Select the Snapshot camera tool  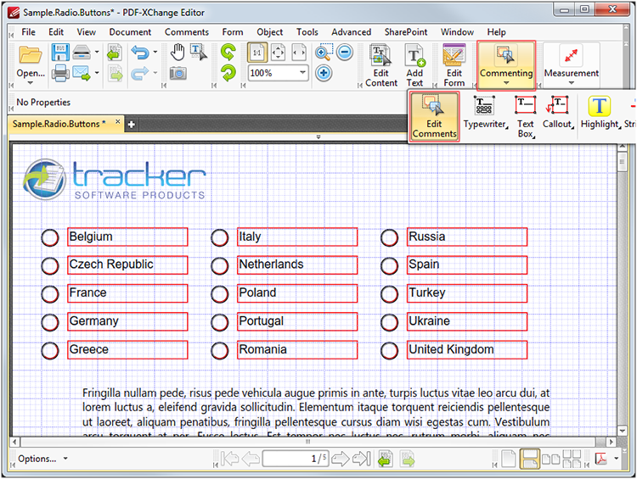click(x=178, y=74)
